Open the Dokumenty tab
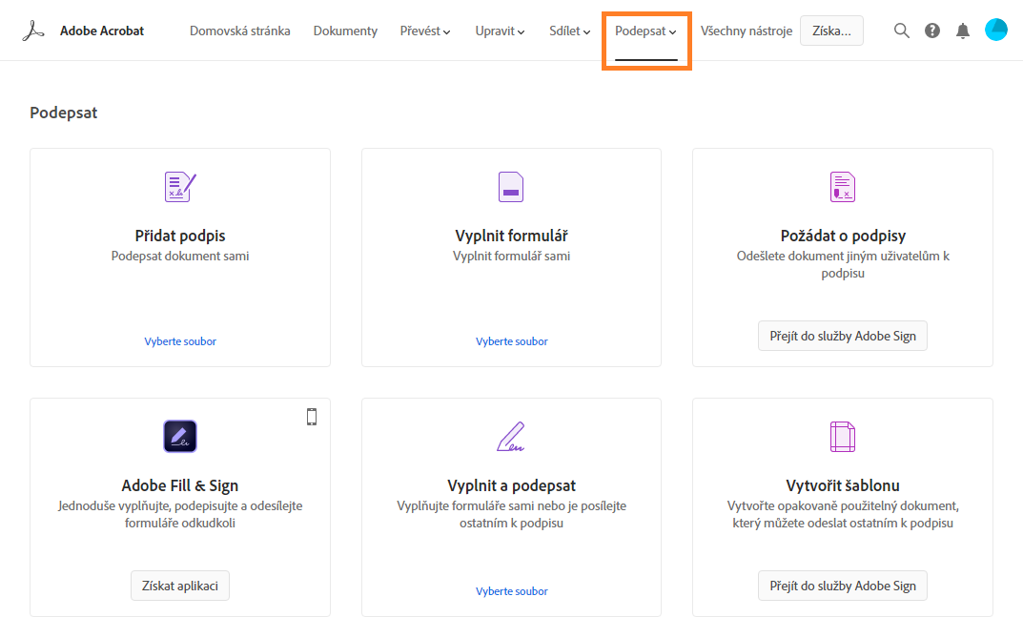Image resolution: width=1023 pixels, height=638 pixels. (345, 31)
